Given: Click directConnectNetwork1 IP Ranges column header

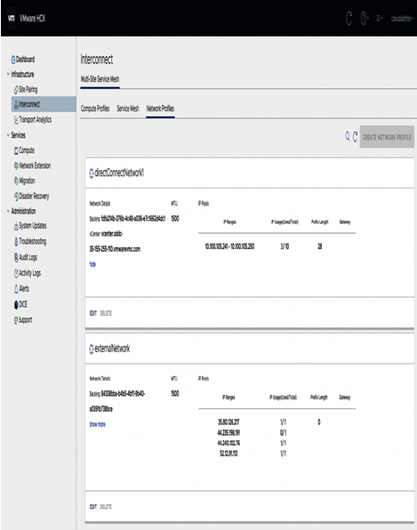Looking at the screenshot, I should 229,222.
